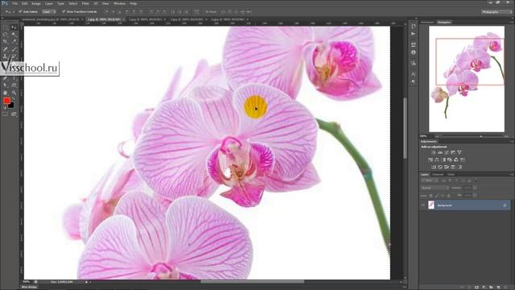Open the Auto-Select Layer dropdown

tap(48, 11)
